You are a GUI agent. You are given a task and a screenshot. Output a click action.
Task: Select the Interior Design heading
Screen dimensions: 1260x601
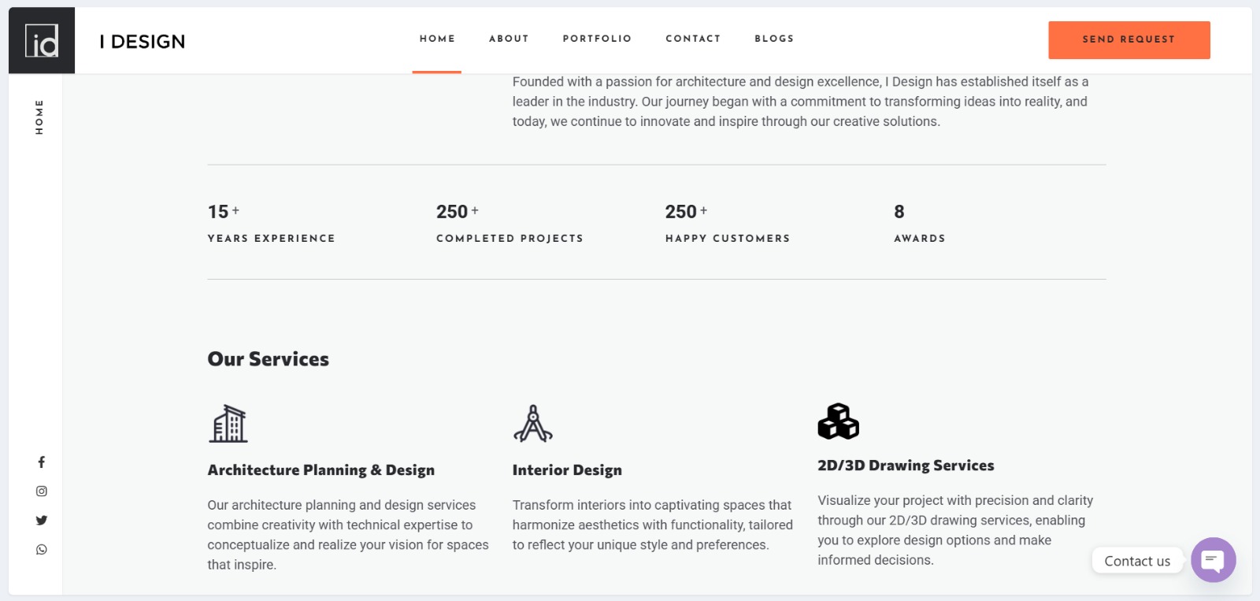click(x=567, y=470)
